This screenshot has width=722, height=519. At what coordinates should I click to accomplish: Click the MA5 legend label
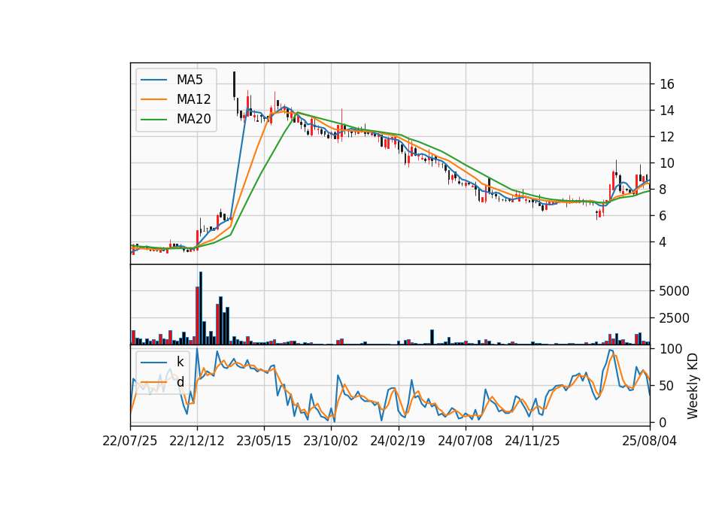point(190,80)
